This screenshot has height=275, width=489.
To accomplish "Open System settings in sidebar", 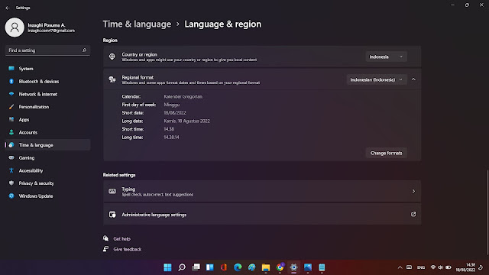I will click(x=47, y=69).
